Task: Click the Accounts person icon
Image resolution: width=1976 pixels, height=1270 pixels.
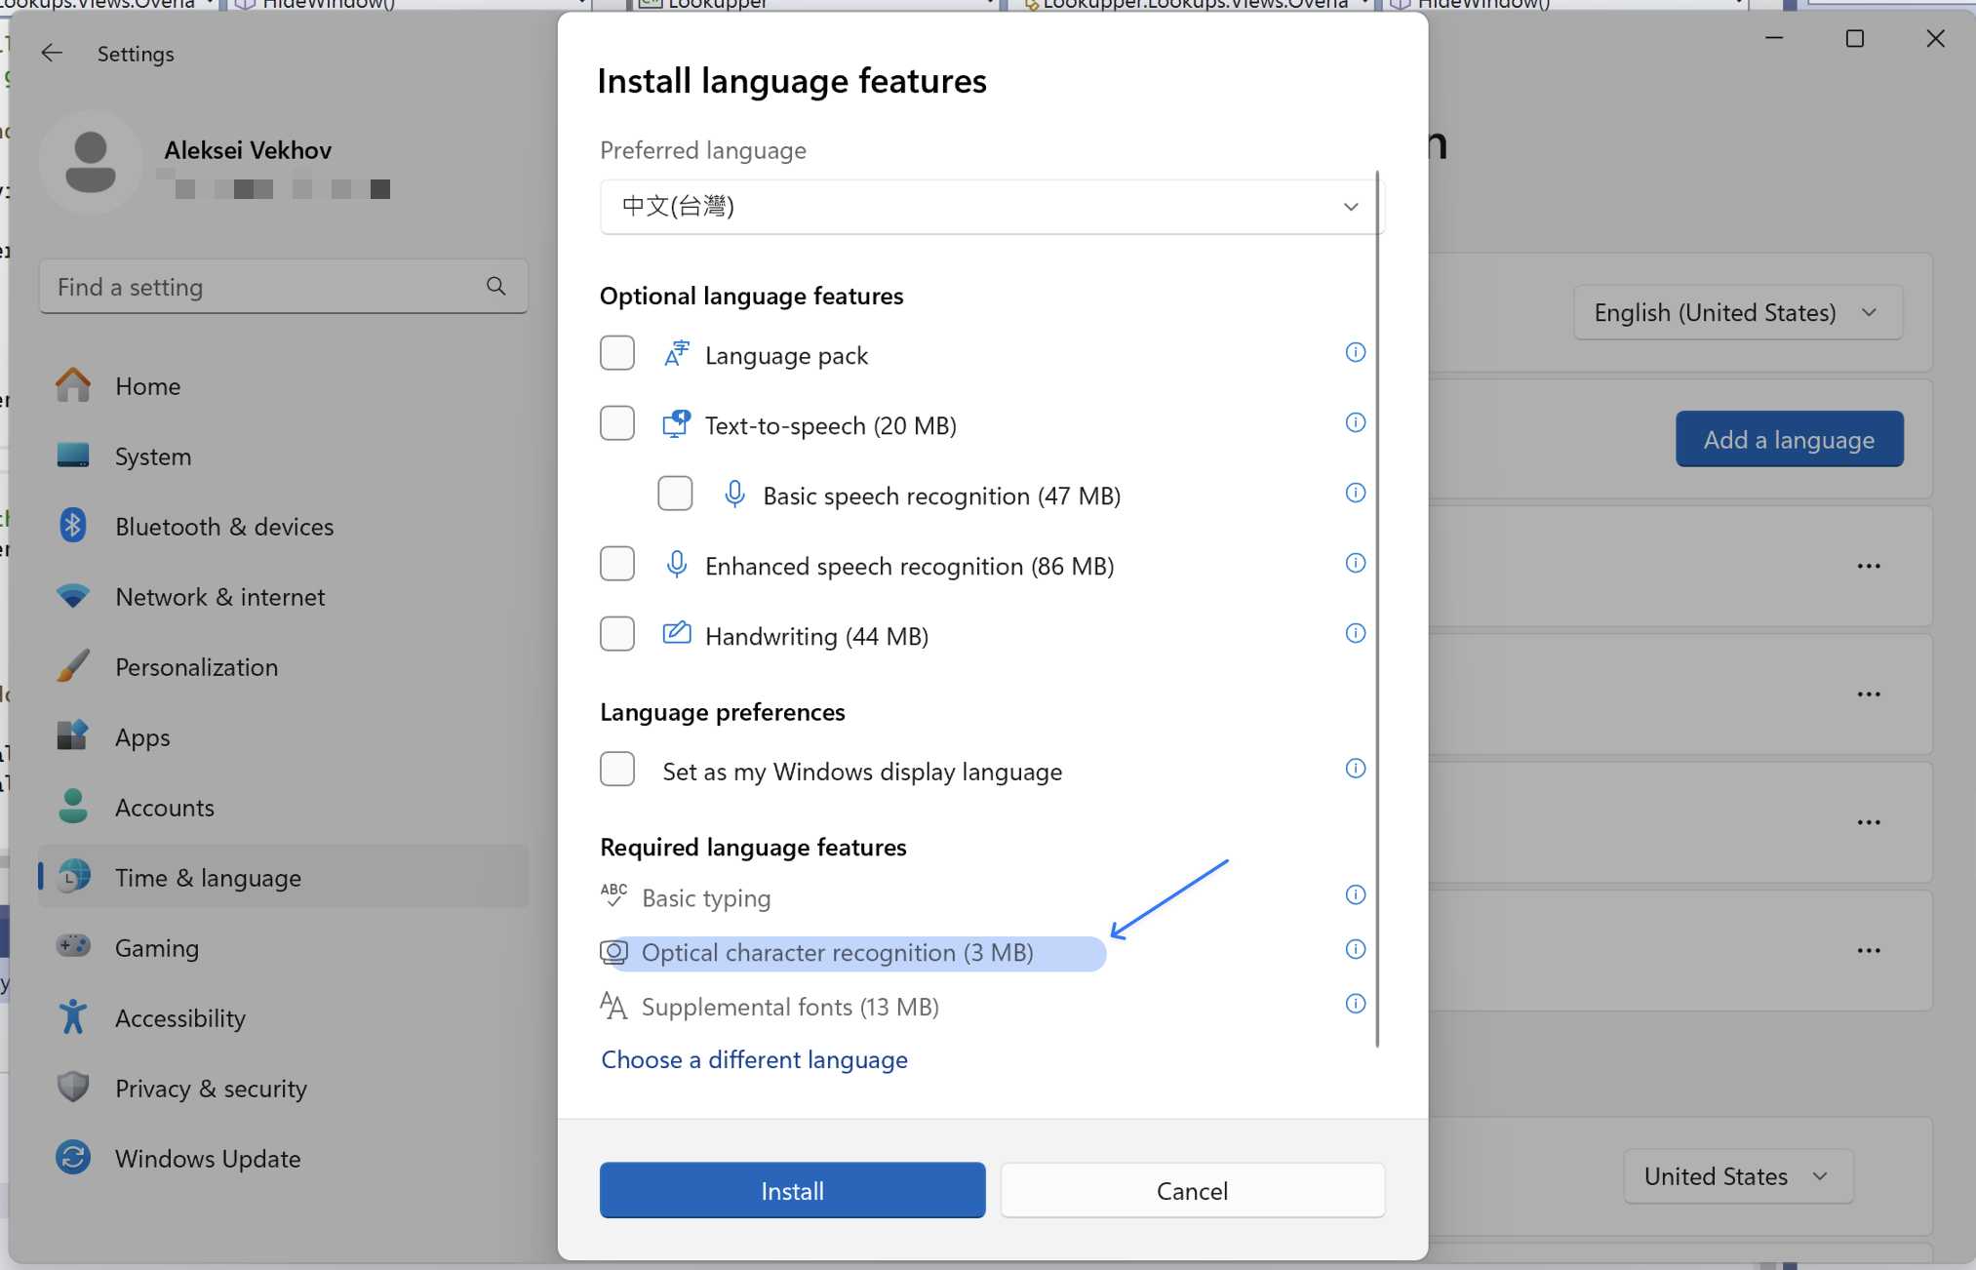Action: coord(73,807)
